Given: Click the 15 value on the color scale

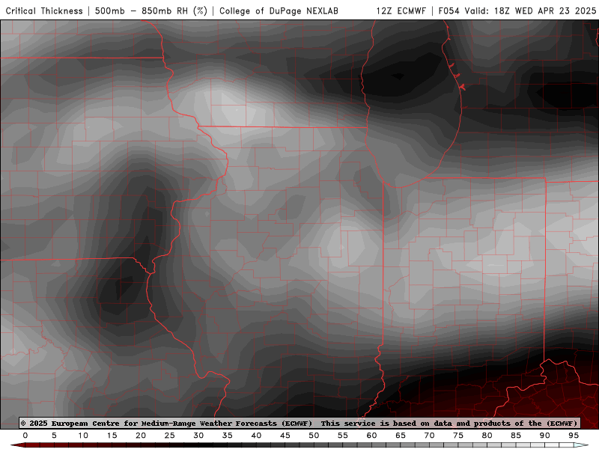Looking at the screenshot, I should (x=112, y=436).
